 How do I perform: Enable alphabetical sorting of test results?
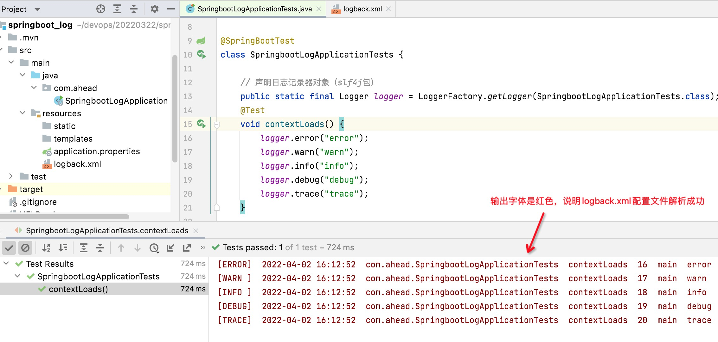coord(47,248)
